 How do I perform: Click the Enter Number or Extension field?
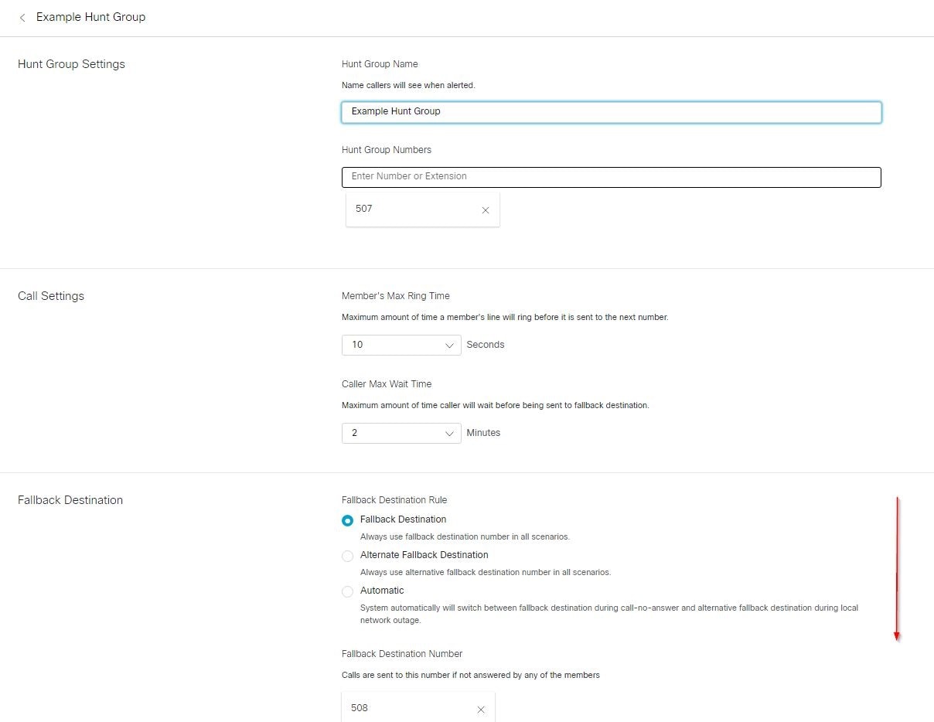coord(611,177)
